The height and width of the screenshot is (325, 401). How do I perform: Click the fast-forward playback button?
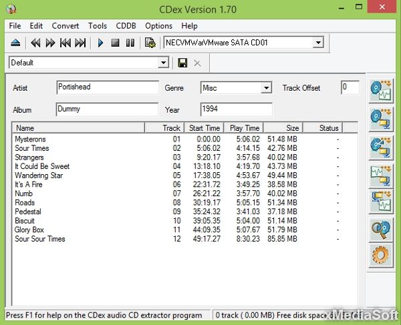[x=50, y=43]
